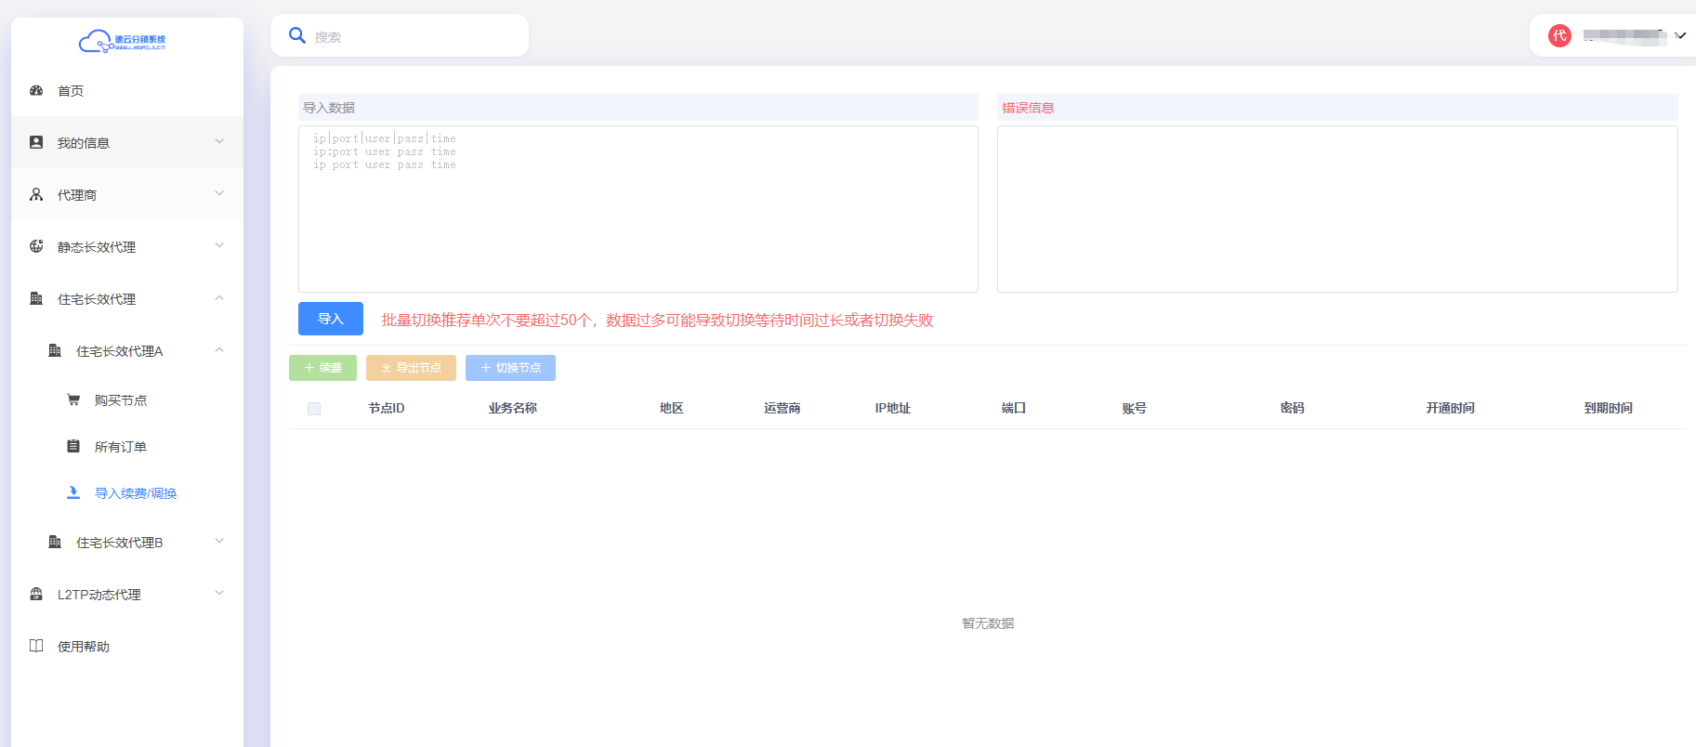Focus the 导入数据 text area

tap(638, 209)
